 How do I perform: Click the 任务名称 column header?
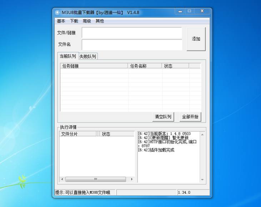click(145, 66)
